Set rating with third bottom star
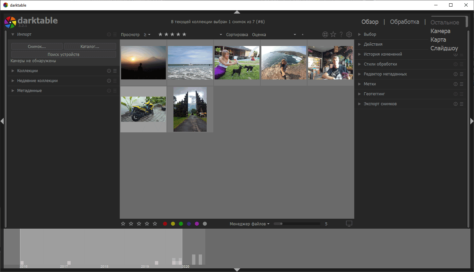This screenshot has width=474, height=272. pyautogui.click(x=139, y=224)
